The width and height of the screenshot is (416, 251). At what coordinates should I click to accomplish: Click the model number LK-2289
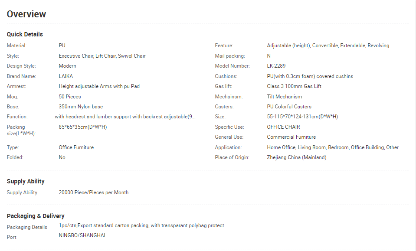pos(276,66)
